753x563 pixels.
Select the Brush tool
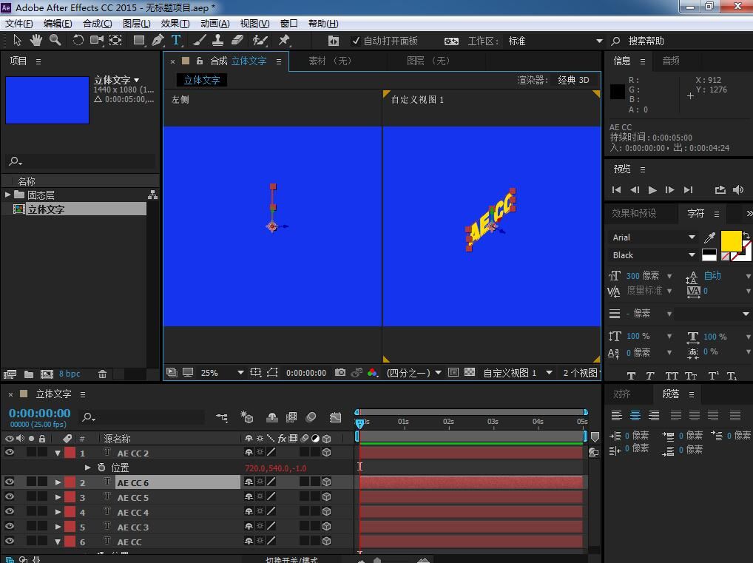[x=199, y=41]
